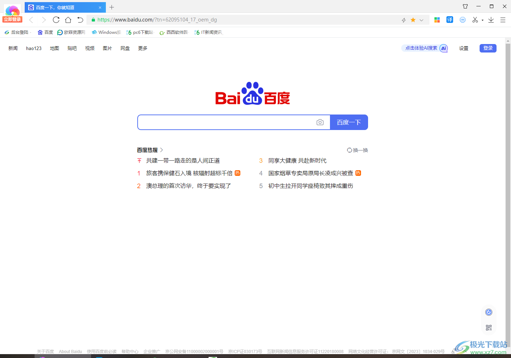Click 视频 in Baidu navigation
Image resolution: width=511 pixels, height=358 pixels.
coord(90,48)
